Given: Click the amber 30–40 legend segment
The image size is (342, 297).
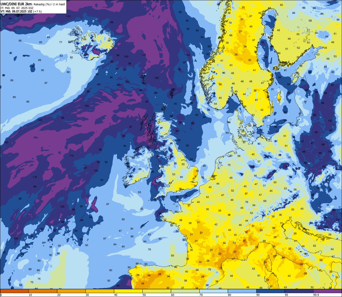Looking at the screenshot, I should pyautogui.click(x=100, y=291).
